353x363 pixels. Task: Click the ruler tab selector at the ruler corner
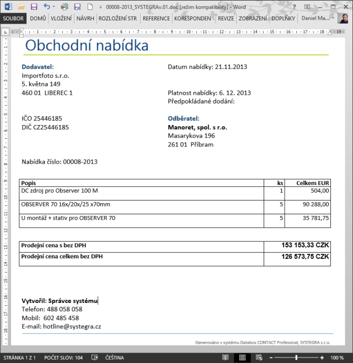coord(6,32)
